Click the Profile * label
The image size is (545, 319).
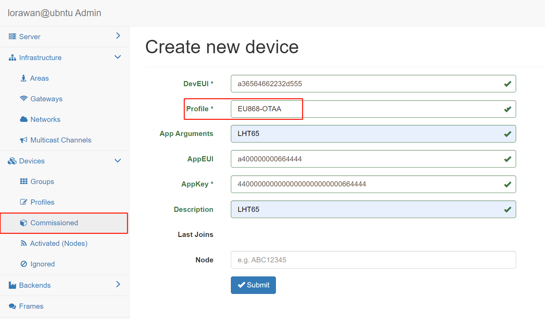200,109
